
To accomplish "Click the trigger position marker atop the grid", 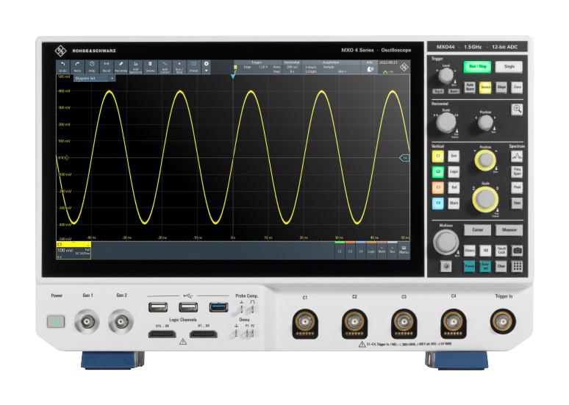I will (x=233, y=76).
